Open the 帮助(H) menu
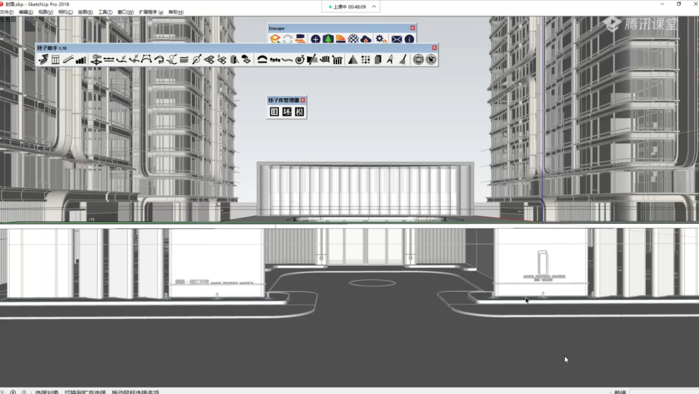Screen dimensions: 699x394 pyautogui.click(x=176, y=12)
